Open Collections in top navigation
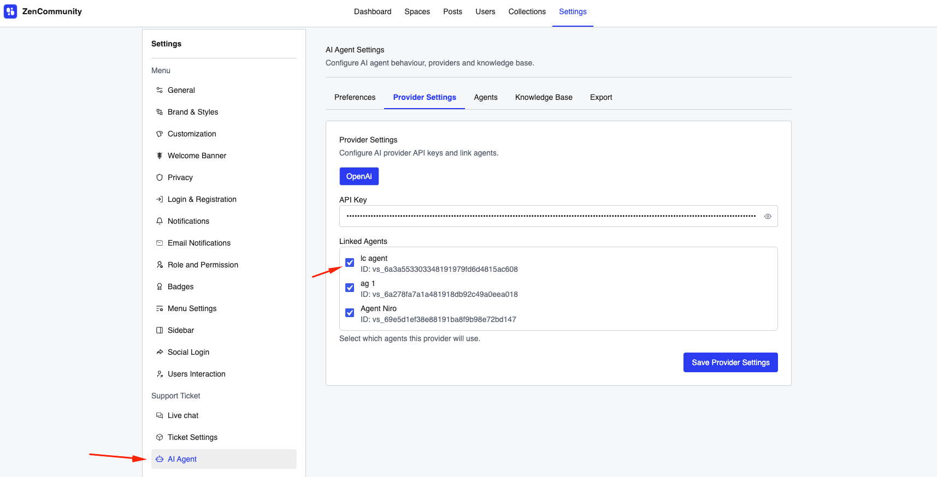The height and width of the screenshot is (477, 937). (527, 11)
